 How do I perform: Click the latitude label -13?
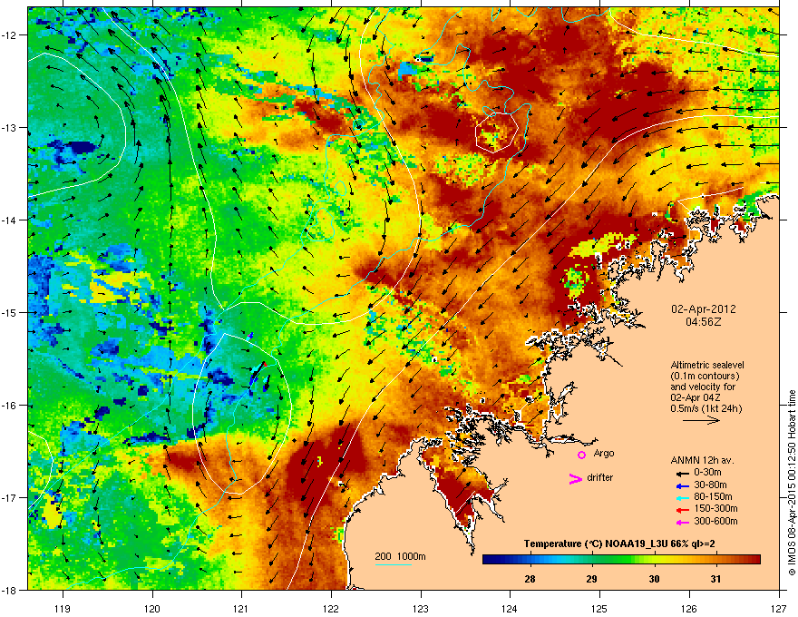[x=10, y=127]
